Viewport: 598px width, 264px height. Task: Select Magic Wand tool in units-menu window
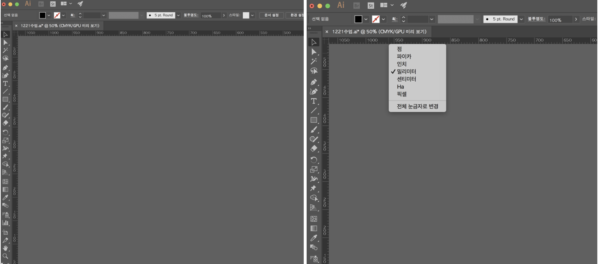pyautogui.click(x=314, y=61)
